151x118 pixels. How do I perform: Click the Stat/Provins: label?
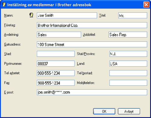pos(86,54)
